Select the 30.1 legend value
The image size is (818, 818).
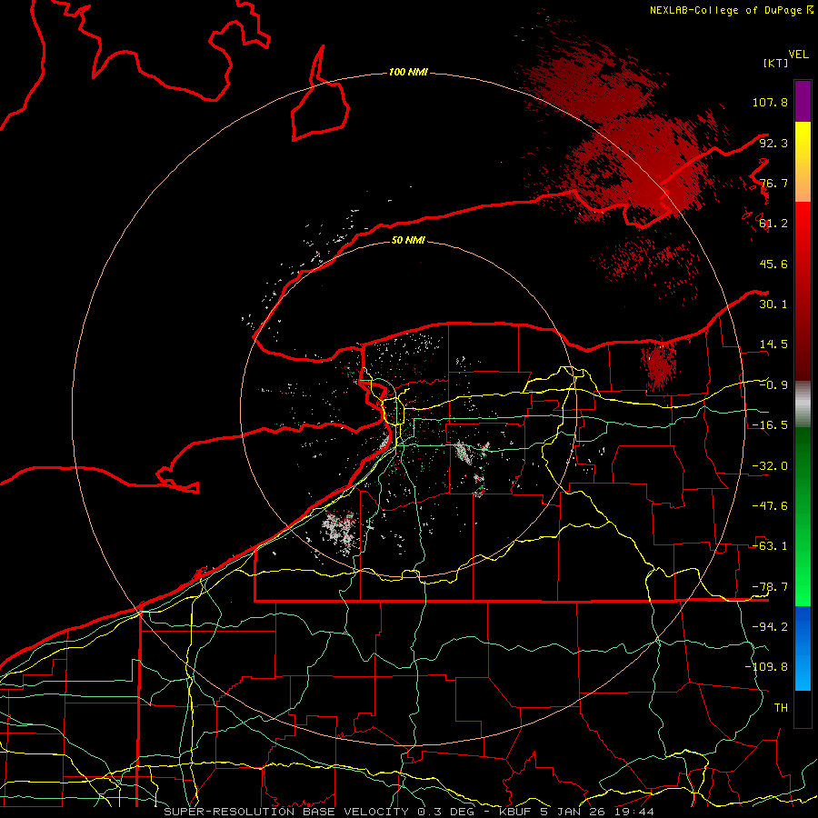(773, 304)
